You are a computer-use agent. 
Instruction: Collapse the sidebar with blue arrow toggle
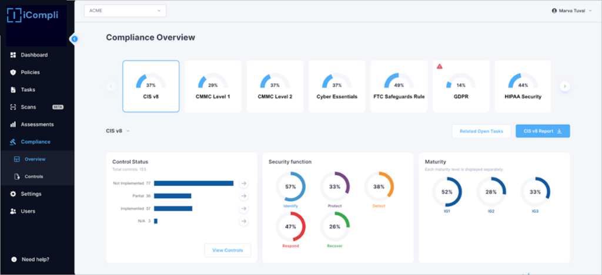pyautogui.click(x=74, y=39)
